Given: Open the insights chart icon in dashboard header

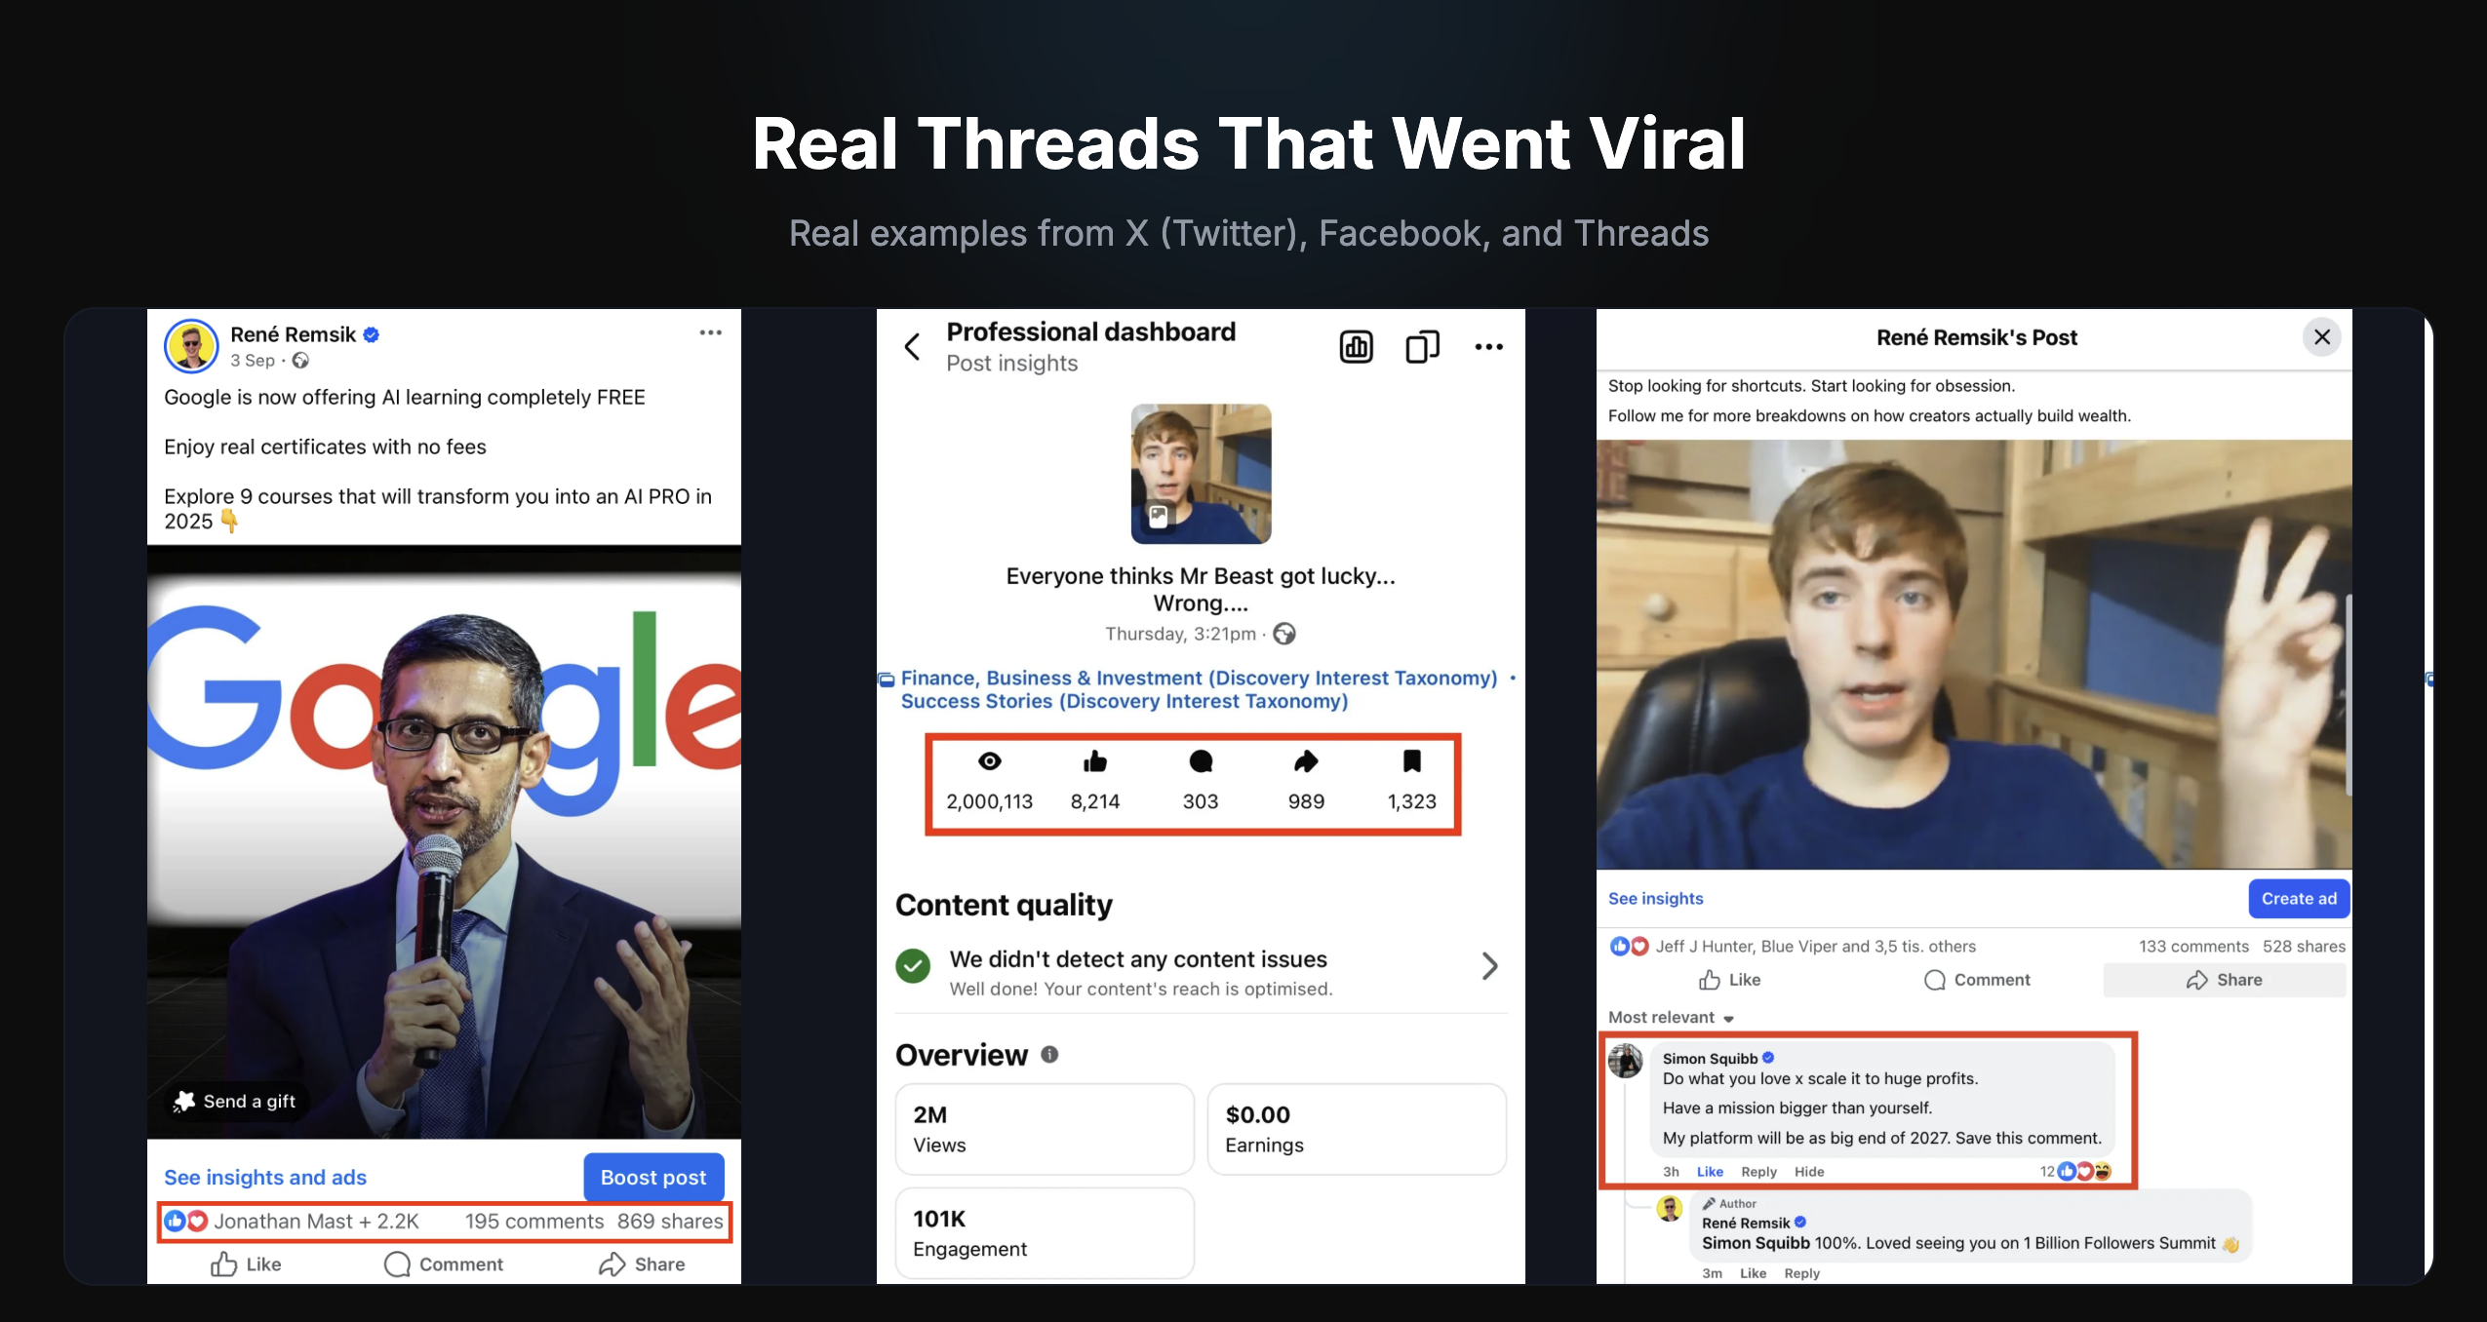Looking at the screenshot, I should (x=1356, y=347).
